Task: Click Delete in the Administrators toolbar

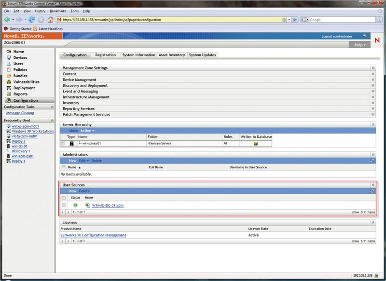Action: tap(96, 161)
